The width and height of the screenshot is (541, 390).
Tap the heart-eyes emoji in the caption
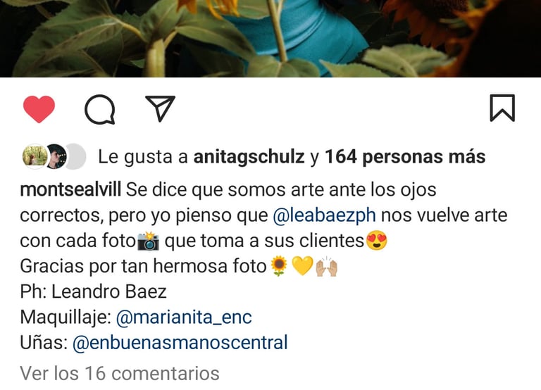click(x=376, y=240)
